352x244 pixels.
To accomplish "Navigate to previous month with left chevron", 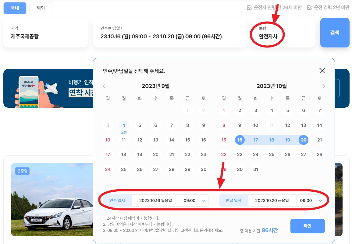I will coord(104,86).
